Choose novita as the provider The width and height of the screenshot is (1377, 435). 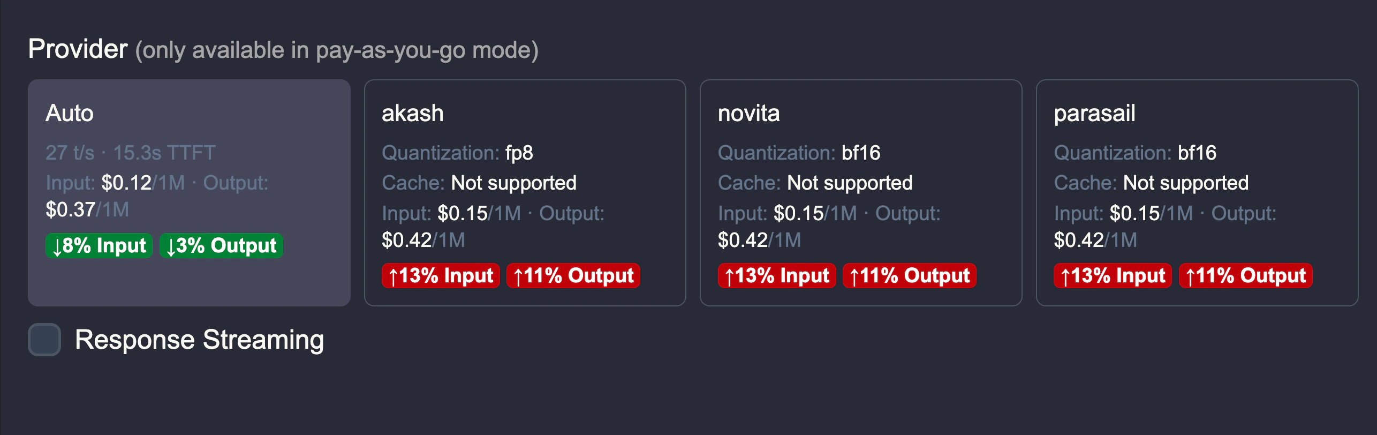click(x=861, y=193)
